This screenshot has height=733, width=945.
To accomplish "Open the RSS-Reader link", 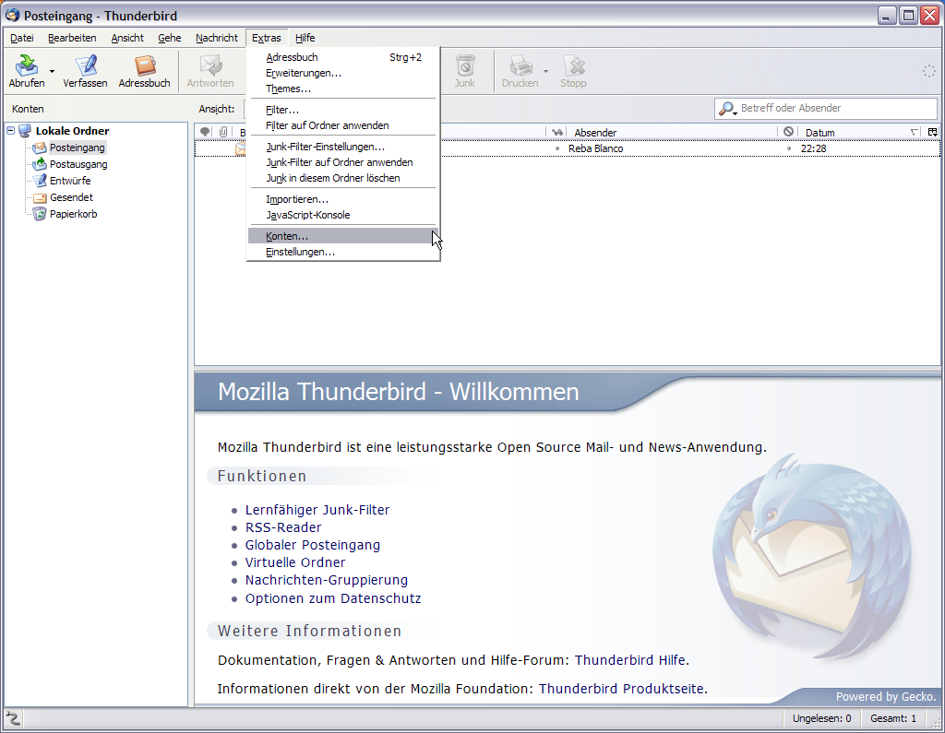I will pyautogui.click(x=283, y=527).
